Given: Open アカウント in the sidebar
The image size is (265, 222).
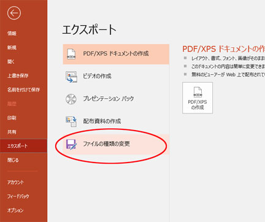Looking at the screenshot, I should [x=15, y=182].
